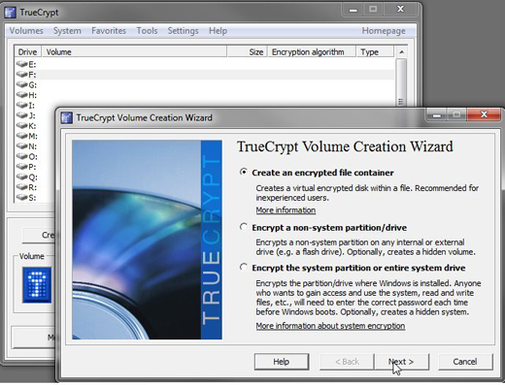Open the System menu
The height and width of the screenshot is (385, 505).
coord(67,31)
